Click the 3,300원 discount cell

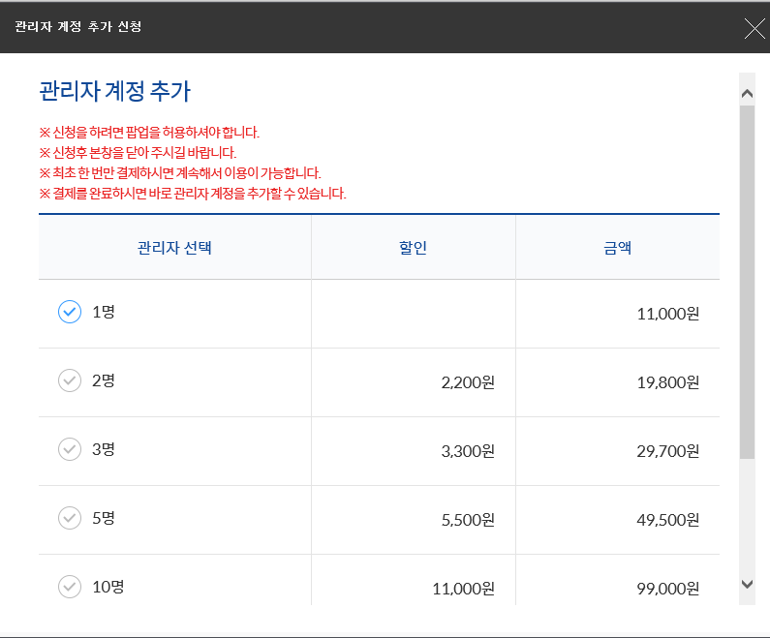click(x=468, y=451)
